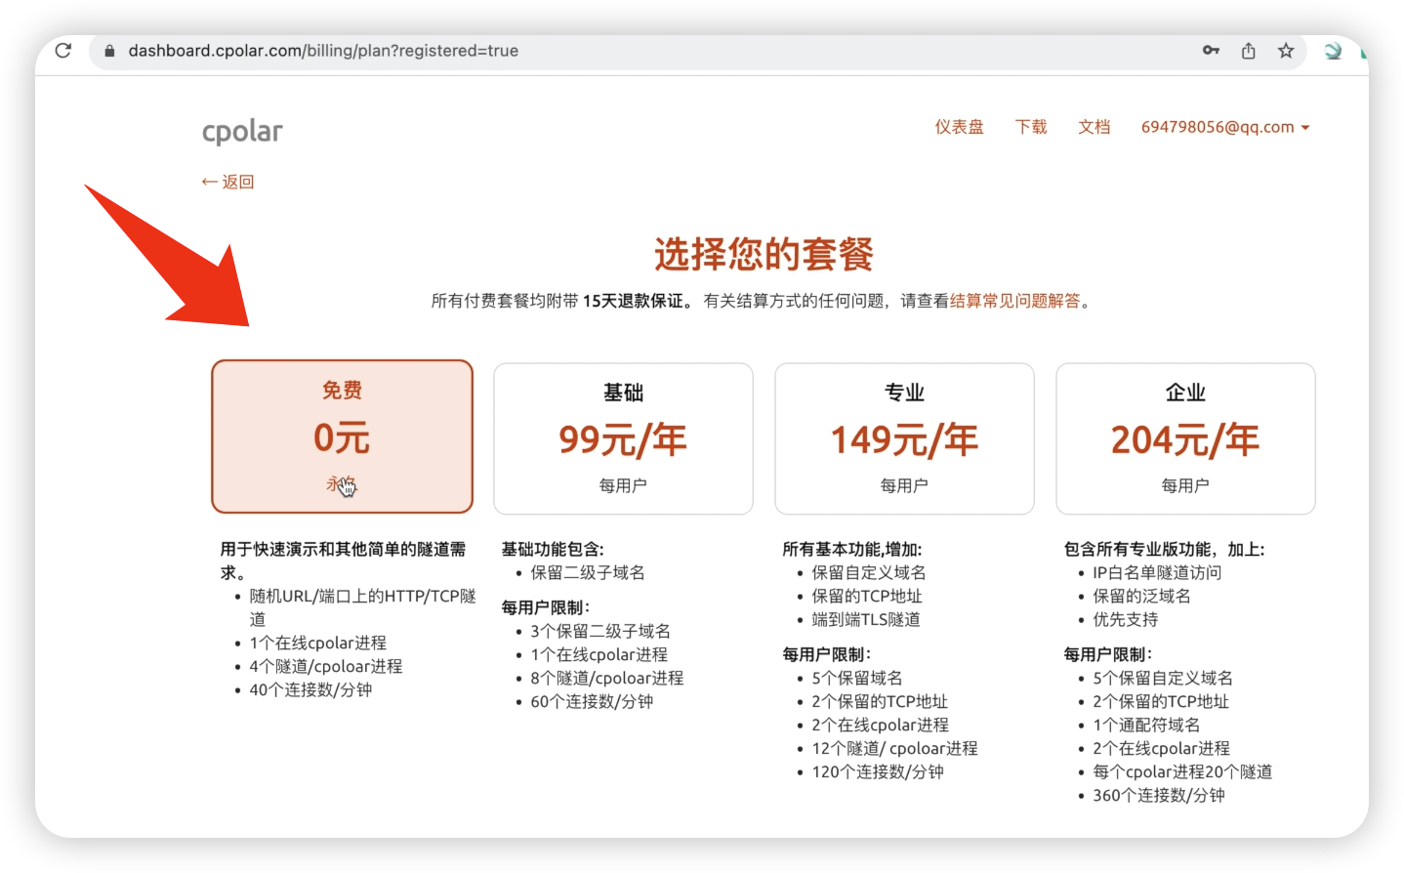This screenshot has height=873, width=1404.
Task: Click the address bar URL
Action: pos(323,51)
